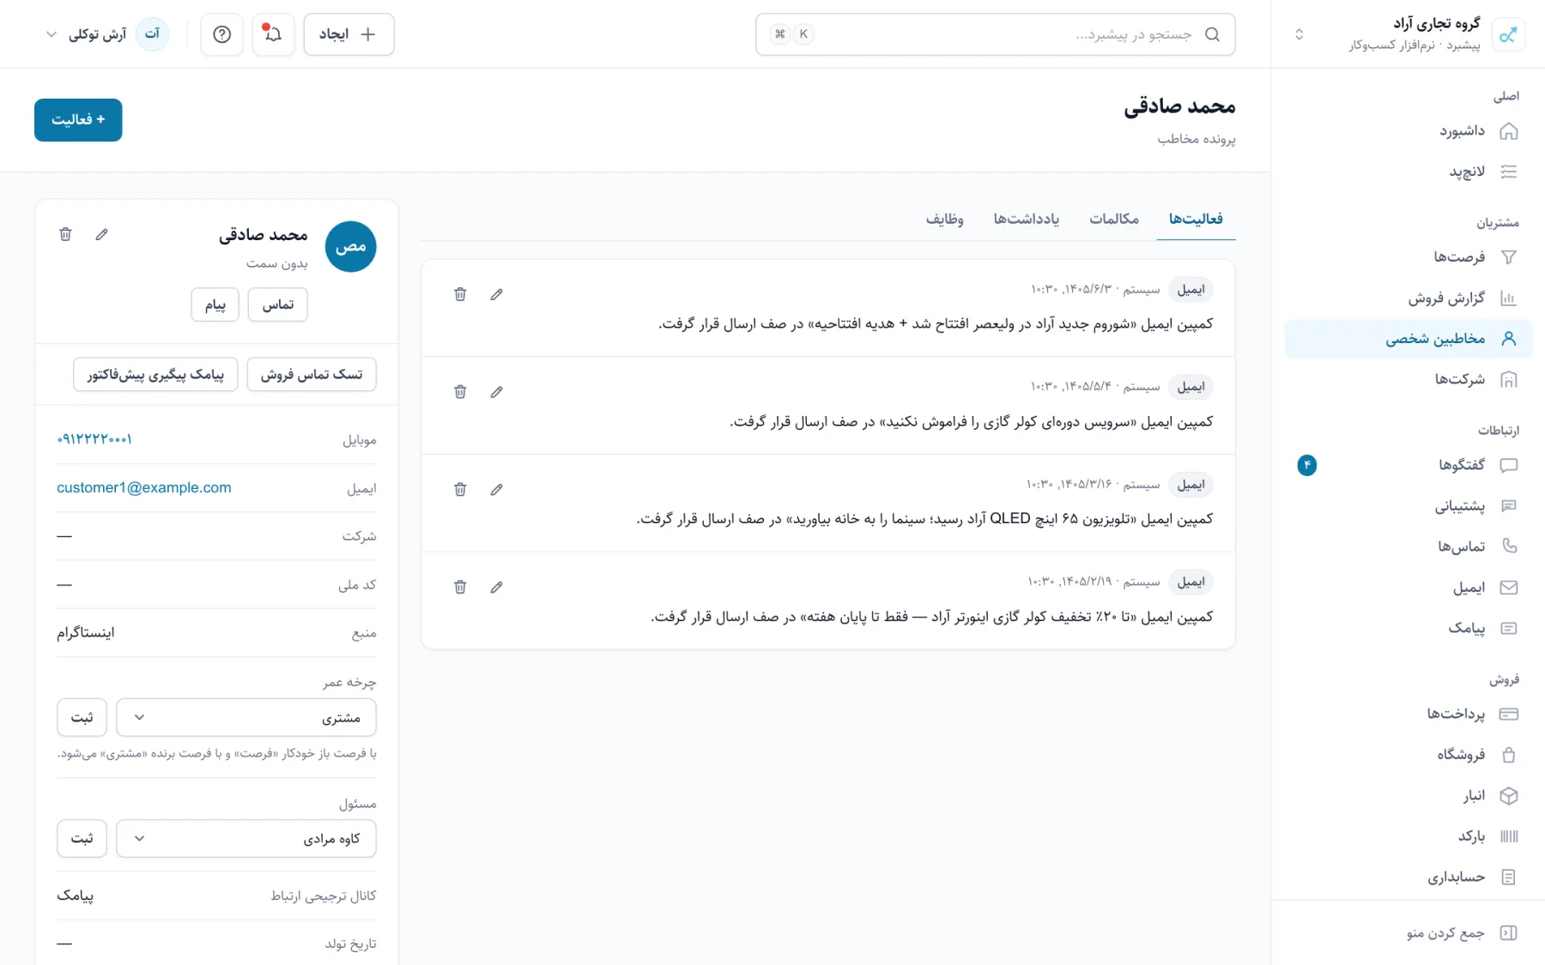The image size is (1545, 965).
Task: Click the تسک تماس فروش button
Action: tap(312, 375)
